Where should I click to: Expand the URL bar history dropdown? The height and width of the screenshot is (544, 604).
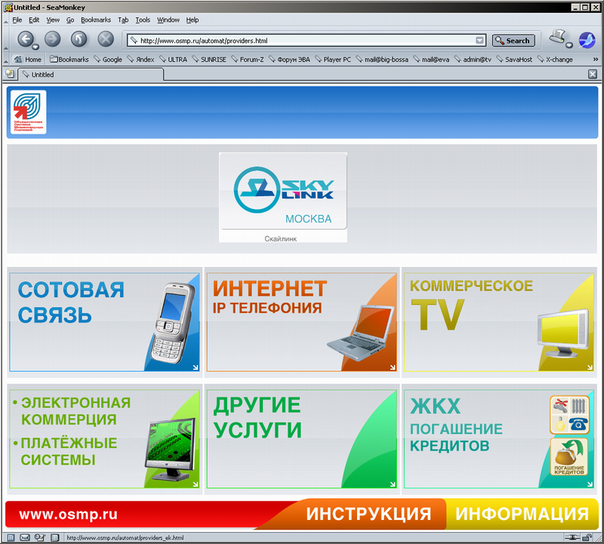pyautogui.click(x=479, y=41)
